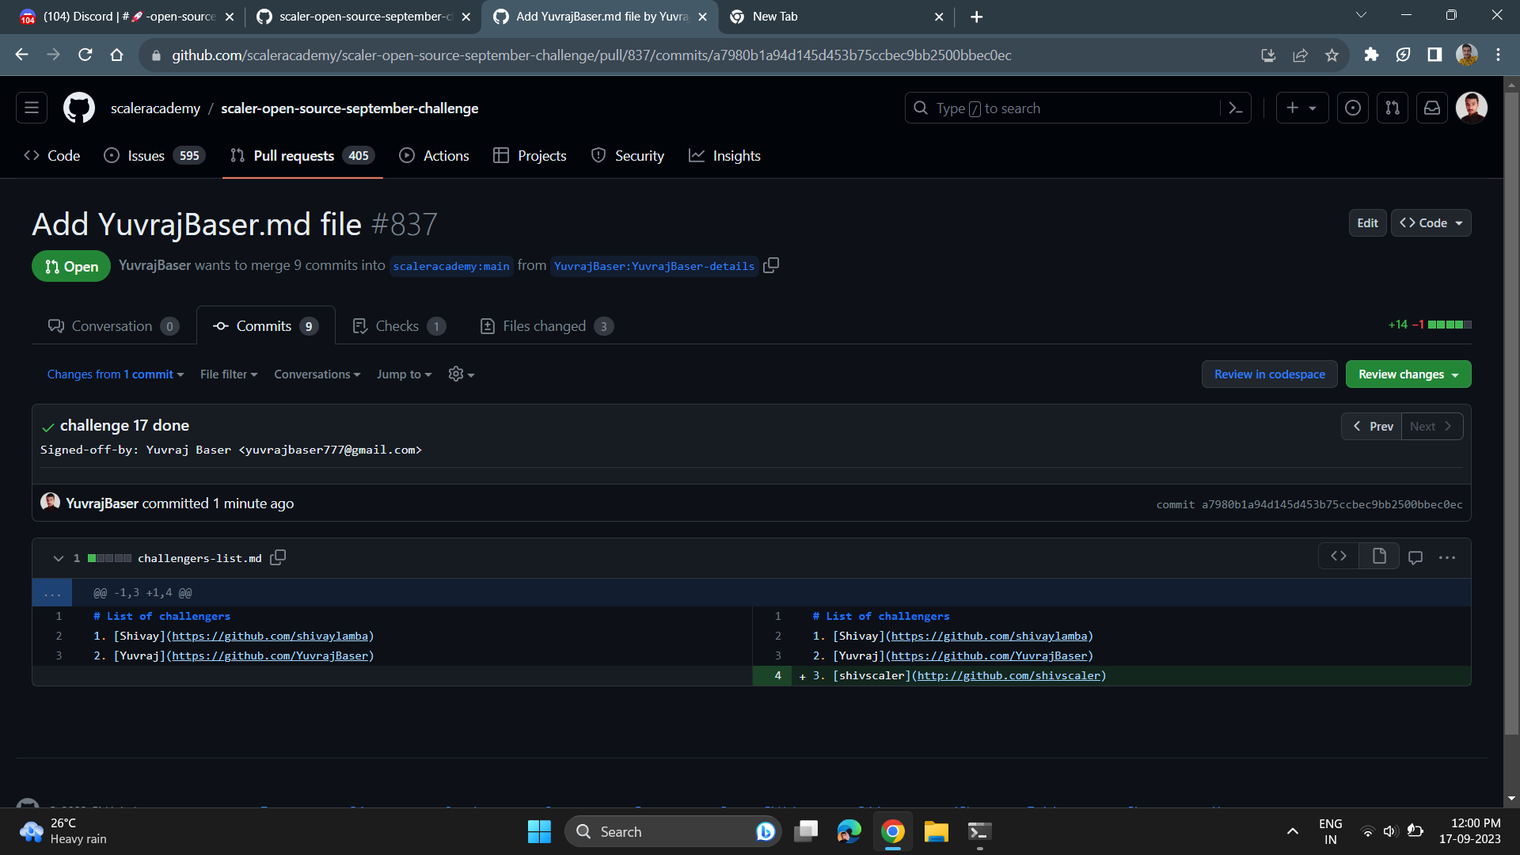Add a review comment on the diff

click(x=1415, y=557)
